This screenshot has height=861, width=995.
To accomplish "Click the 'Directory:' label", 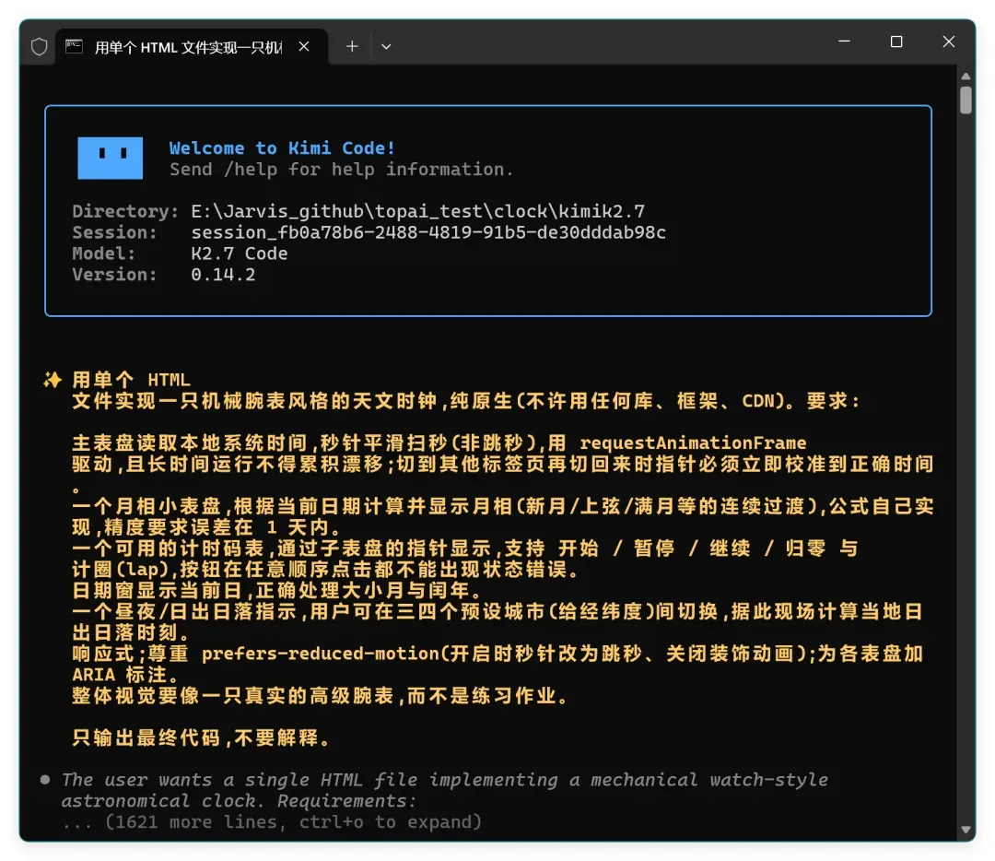I will click(125, 211).
